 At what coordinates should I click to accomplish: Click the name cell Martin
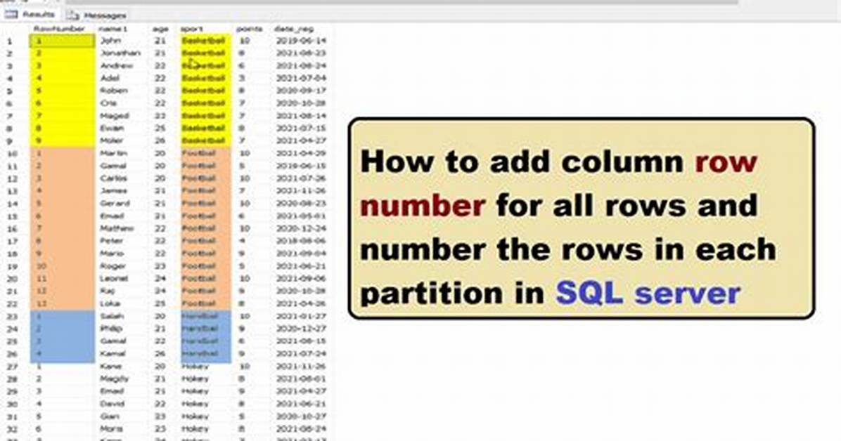pyautogui.click(x=114, y=153)
